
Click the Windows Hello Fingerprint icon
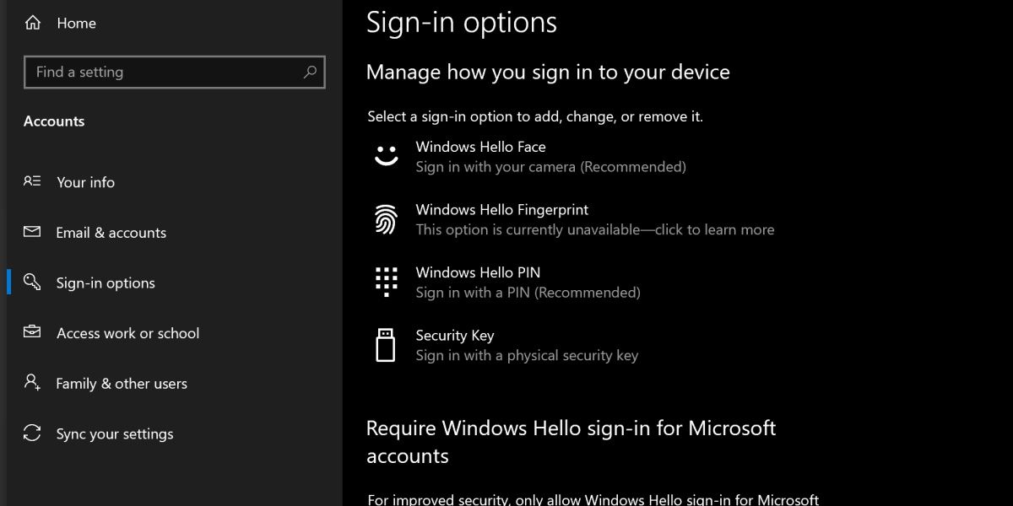[386, 219]
